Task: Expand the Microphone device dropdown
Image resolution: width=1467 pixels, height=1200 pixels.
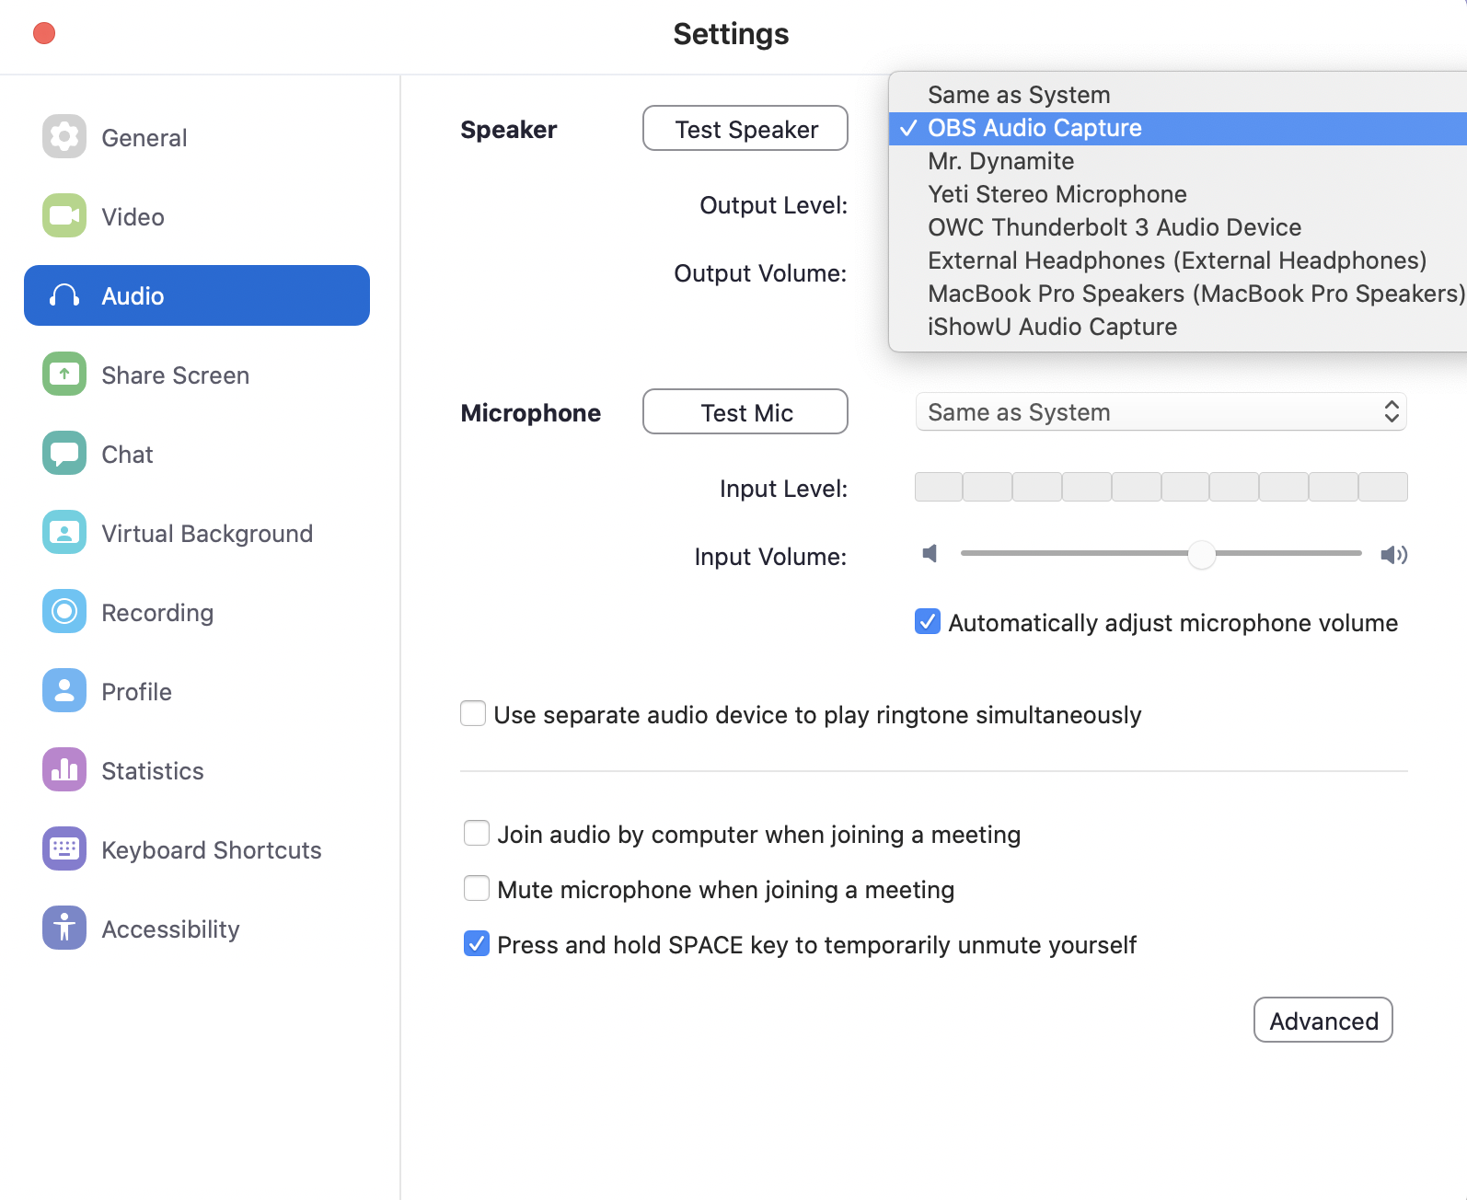Action: (1161, 412)
